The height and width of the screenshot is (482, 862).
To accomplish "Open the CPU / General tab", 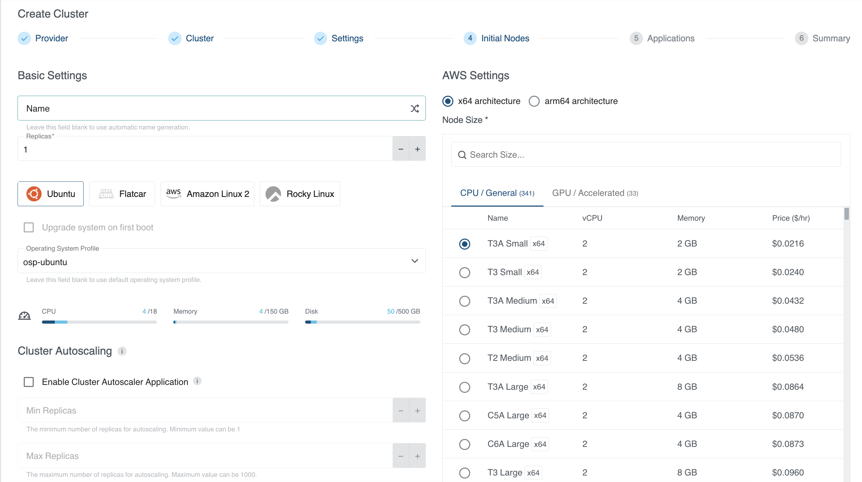I will [497, 193].
